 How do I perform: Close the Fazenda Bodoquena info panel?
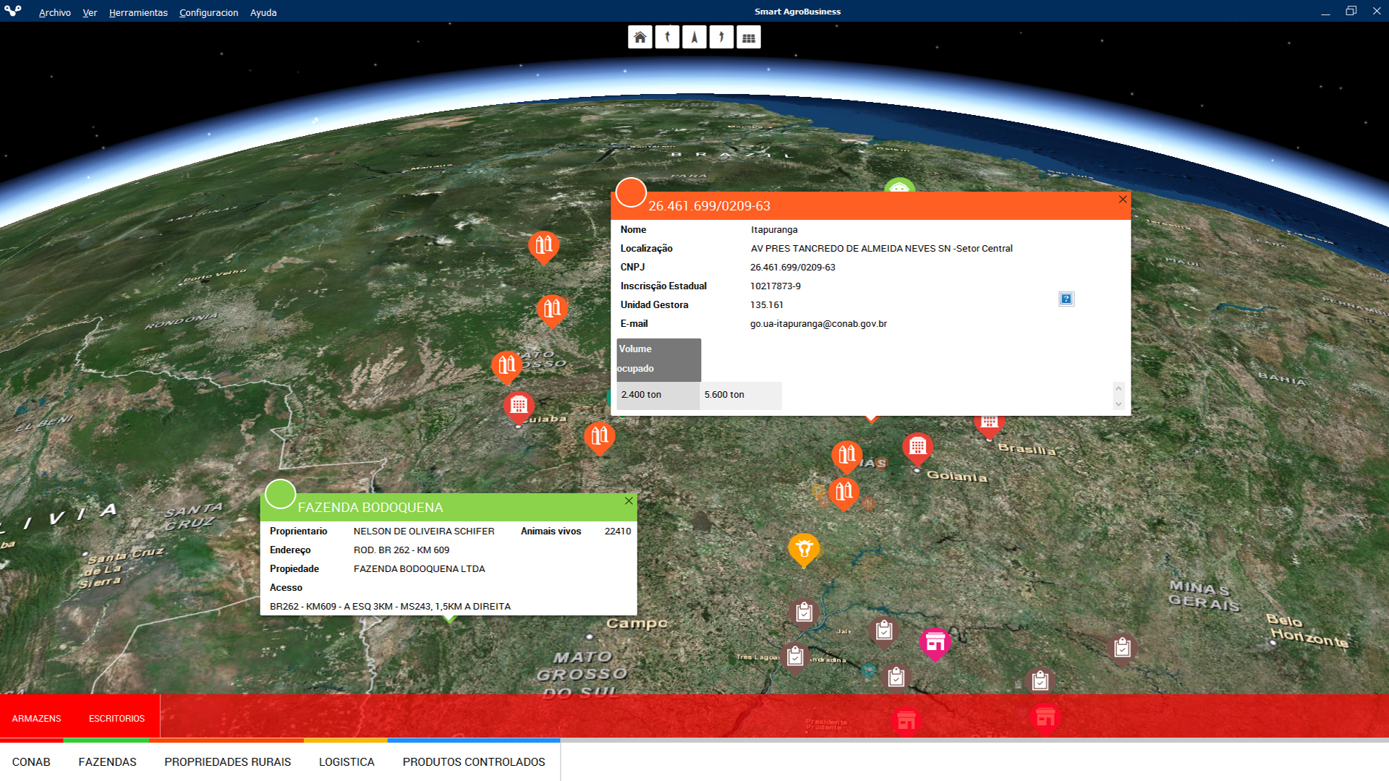[629, 500]
